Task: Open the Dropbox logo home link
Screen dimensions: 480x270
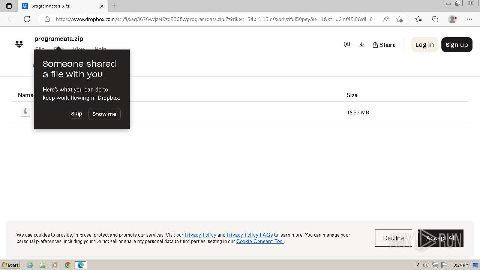Action: [x=19, y=44]
